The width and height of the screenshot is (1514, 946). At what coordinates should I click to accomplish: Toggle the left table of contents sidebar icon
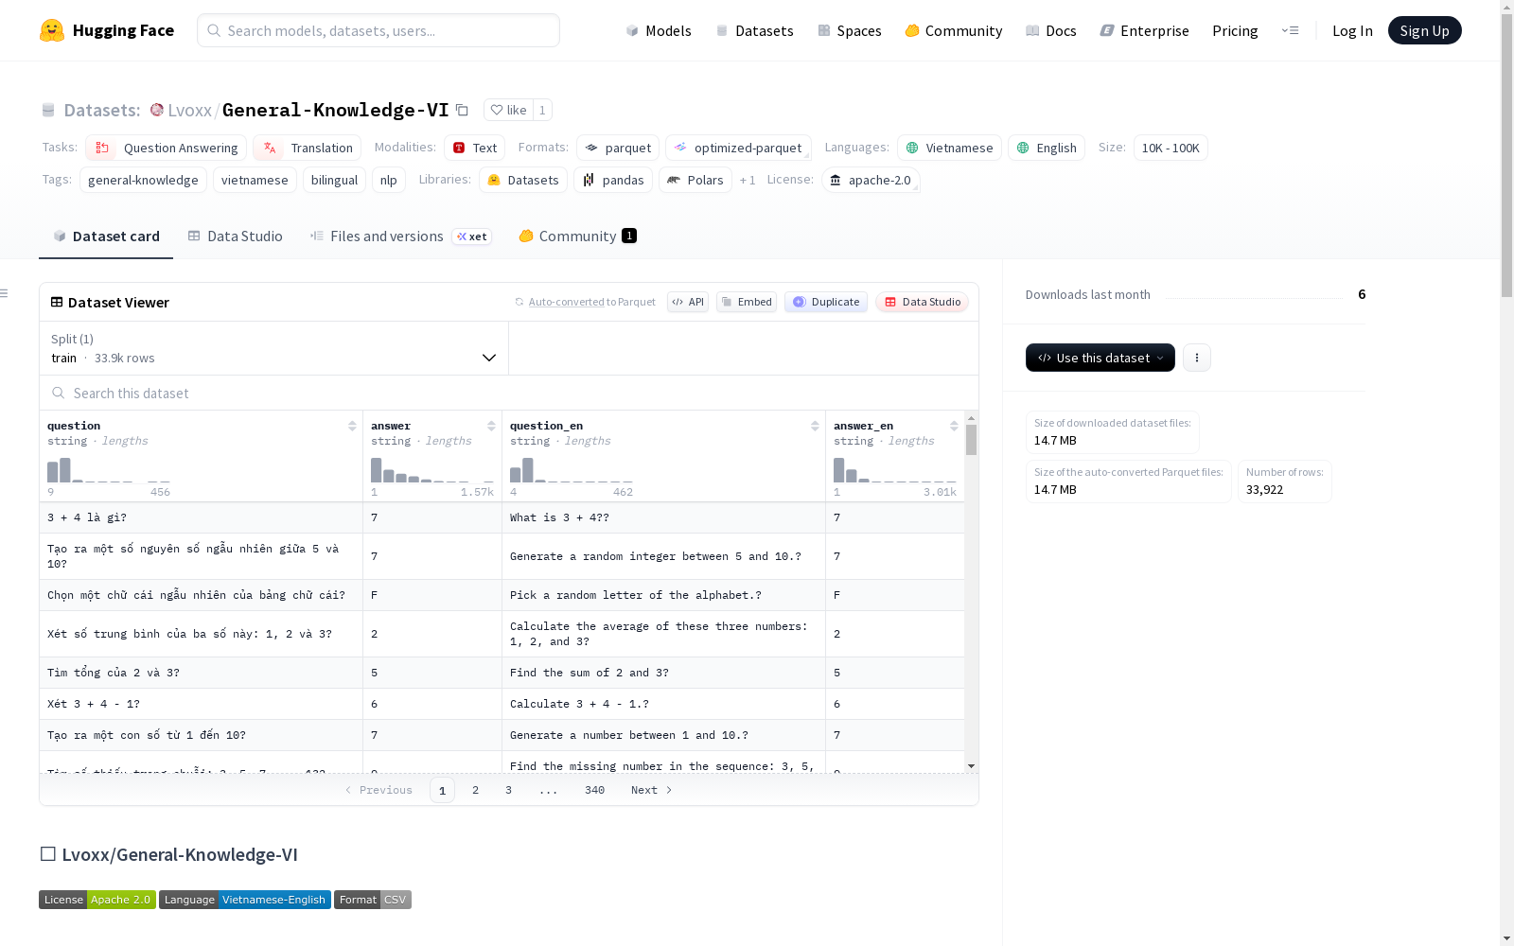pyautogui.click(x=5, y=293)
